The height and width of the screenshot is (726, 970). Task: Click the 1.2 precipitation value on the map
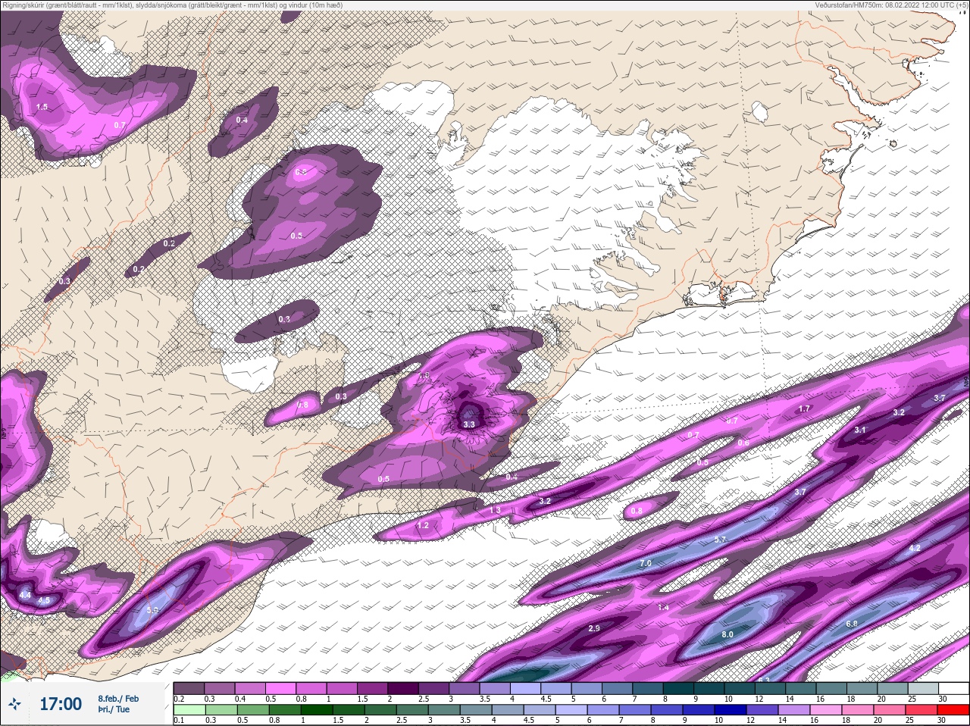coord(423,526)
